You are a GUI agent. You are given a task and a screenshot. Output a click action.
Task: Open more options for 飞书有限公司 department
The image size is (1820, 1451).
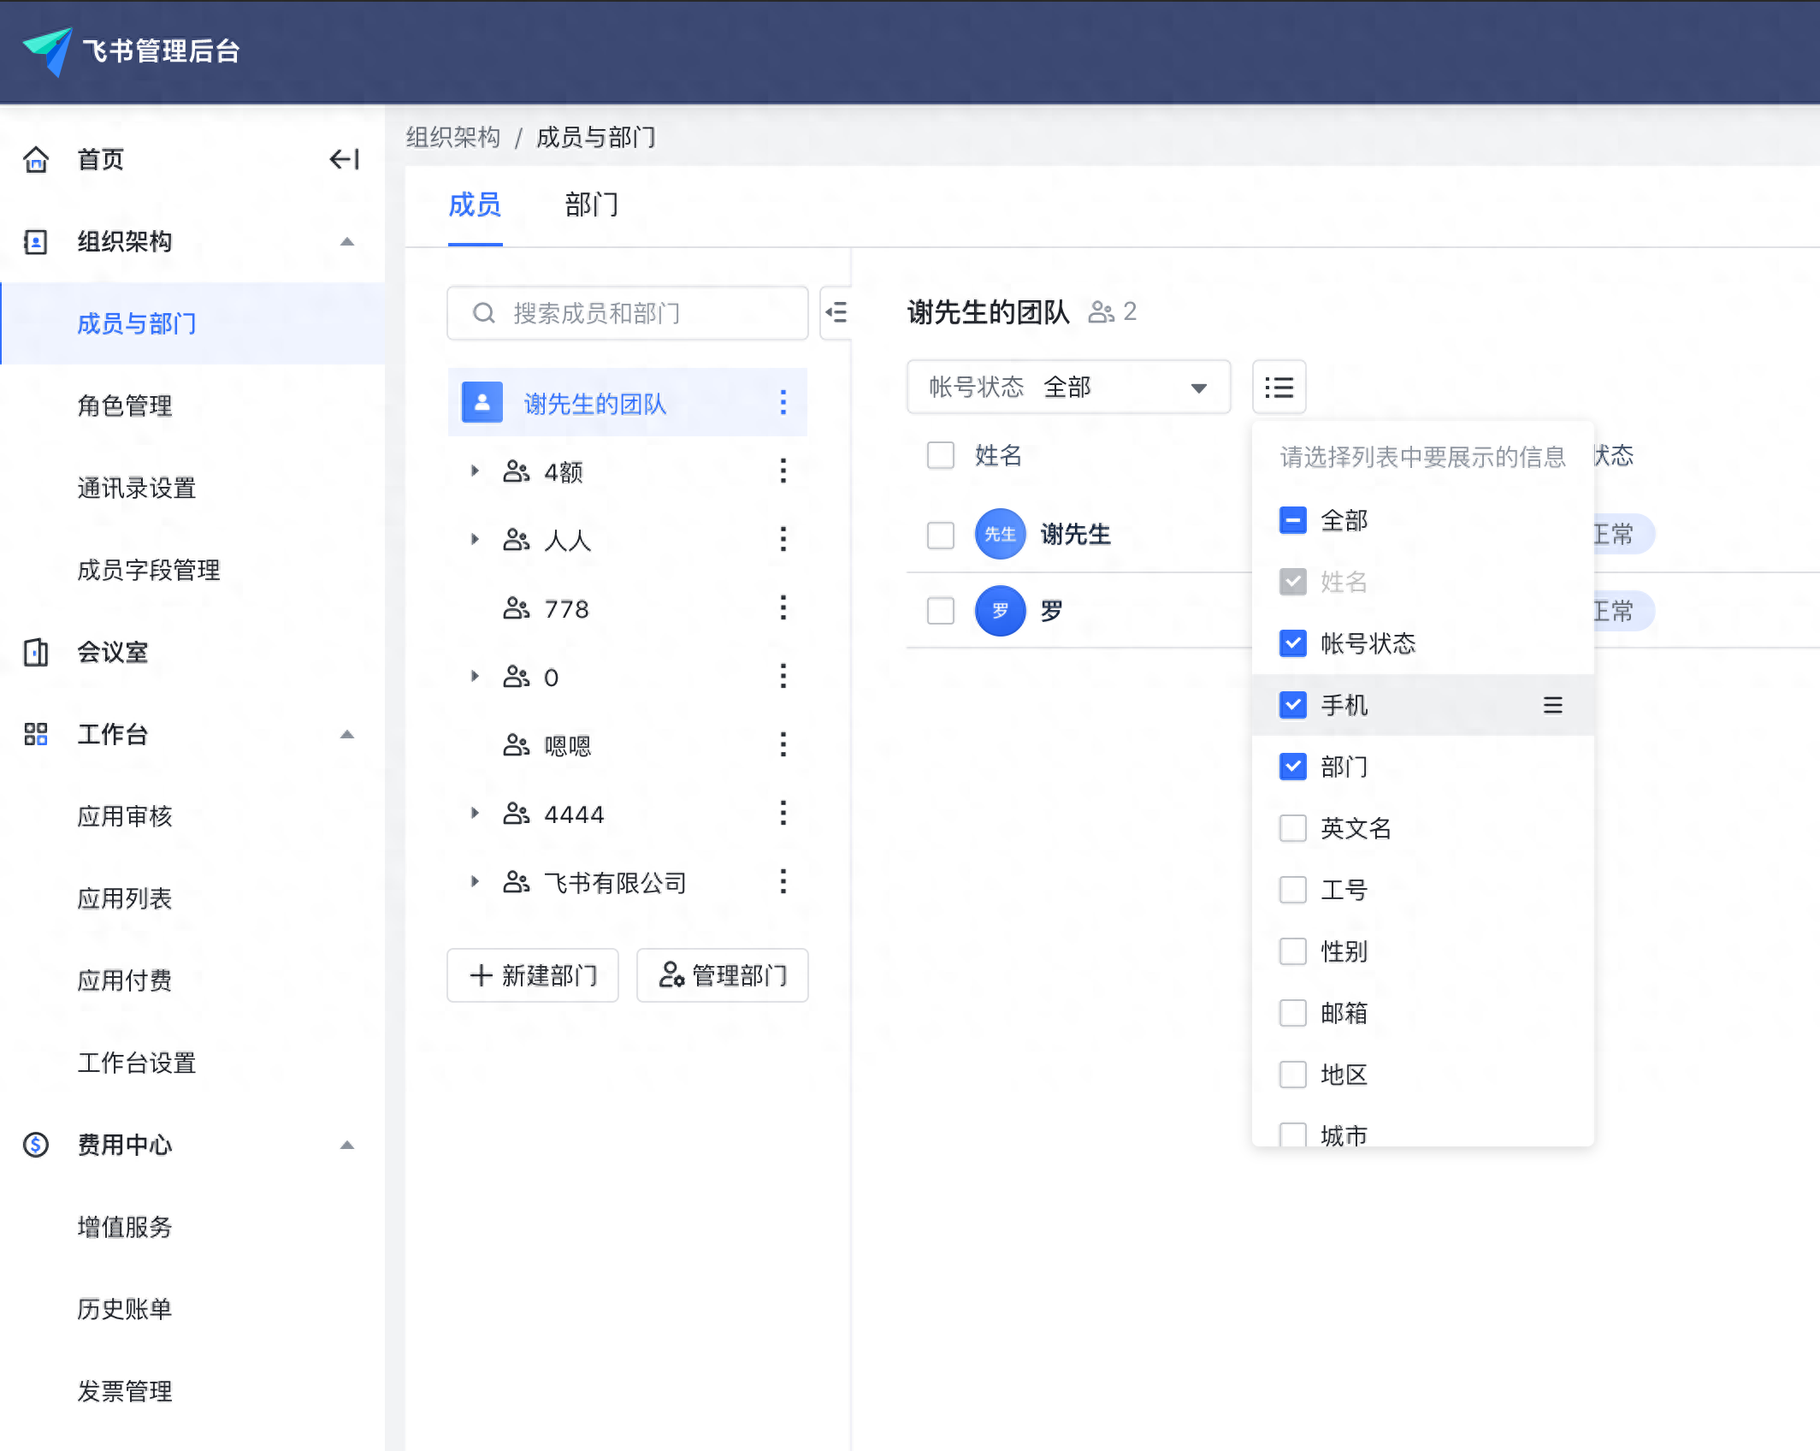pos(783,882)
